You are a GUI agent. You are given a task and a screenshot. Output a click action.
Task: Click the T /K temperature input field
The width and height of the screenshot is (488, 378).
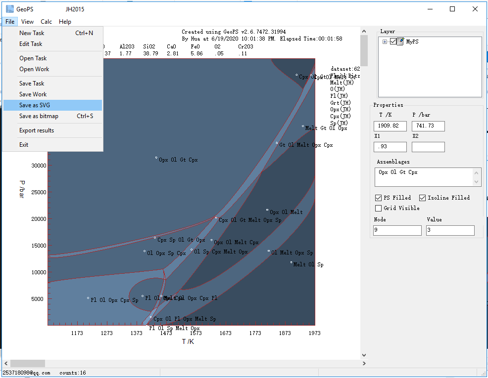pos(390,126)
